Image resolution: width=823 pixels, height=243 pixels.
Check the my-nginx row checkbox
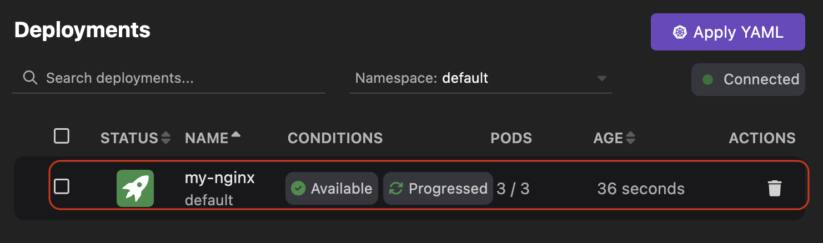(62, 186)
